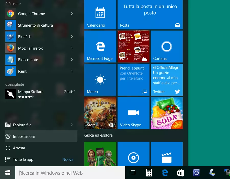Expand the Paint submenu chevron
This screenshot has height=179, width=230.
click(72, 71)
